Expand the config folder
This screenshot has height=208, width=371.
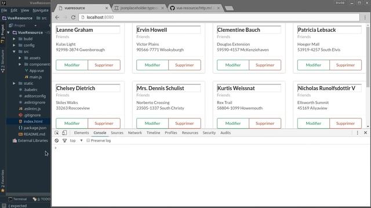point(14,45)
